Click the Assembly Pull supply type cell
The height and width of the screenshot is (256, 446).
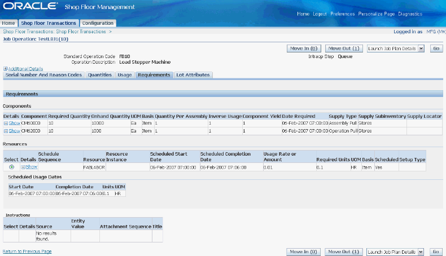coord(343,123)
